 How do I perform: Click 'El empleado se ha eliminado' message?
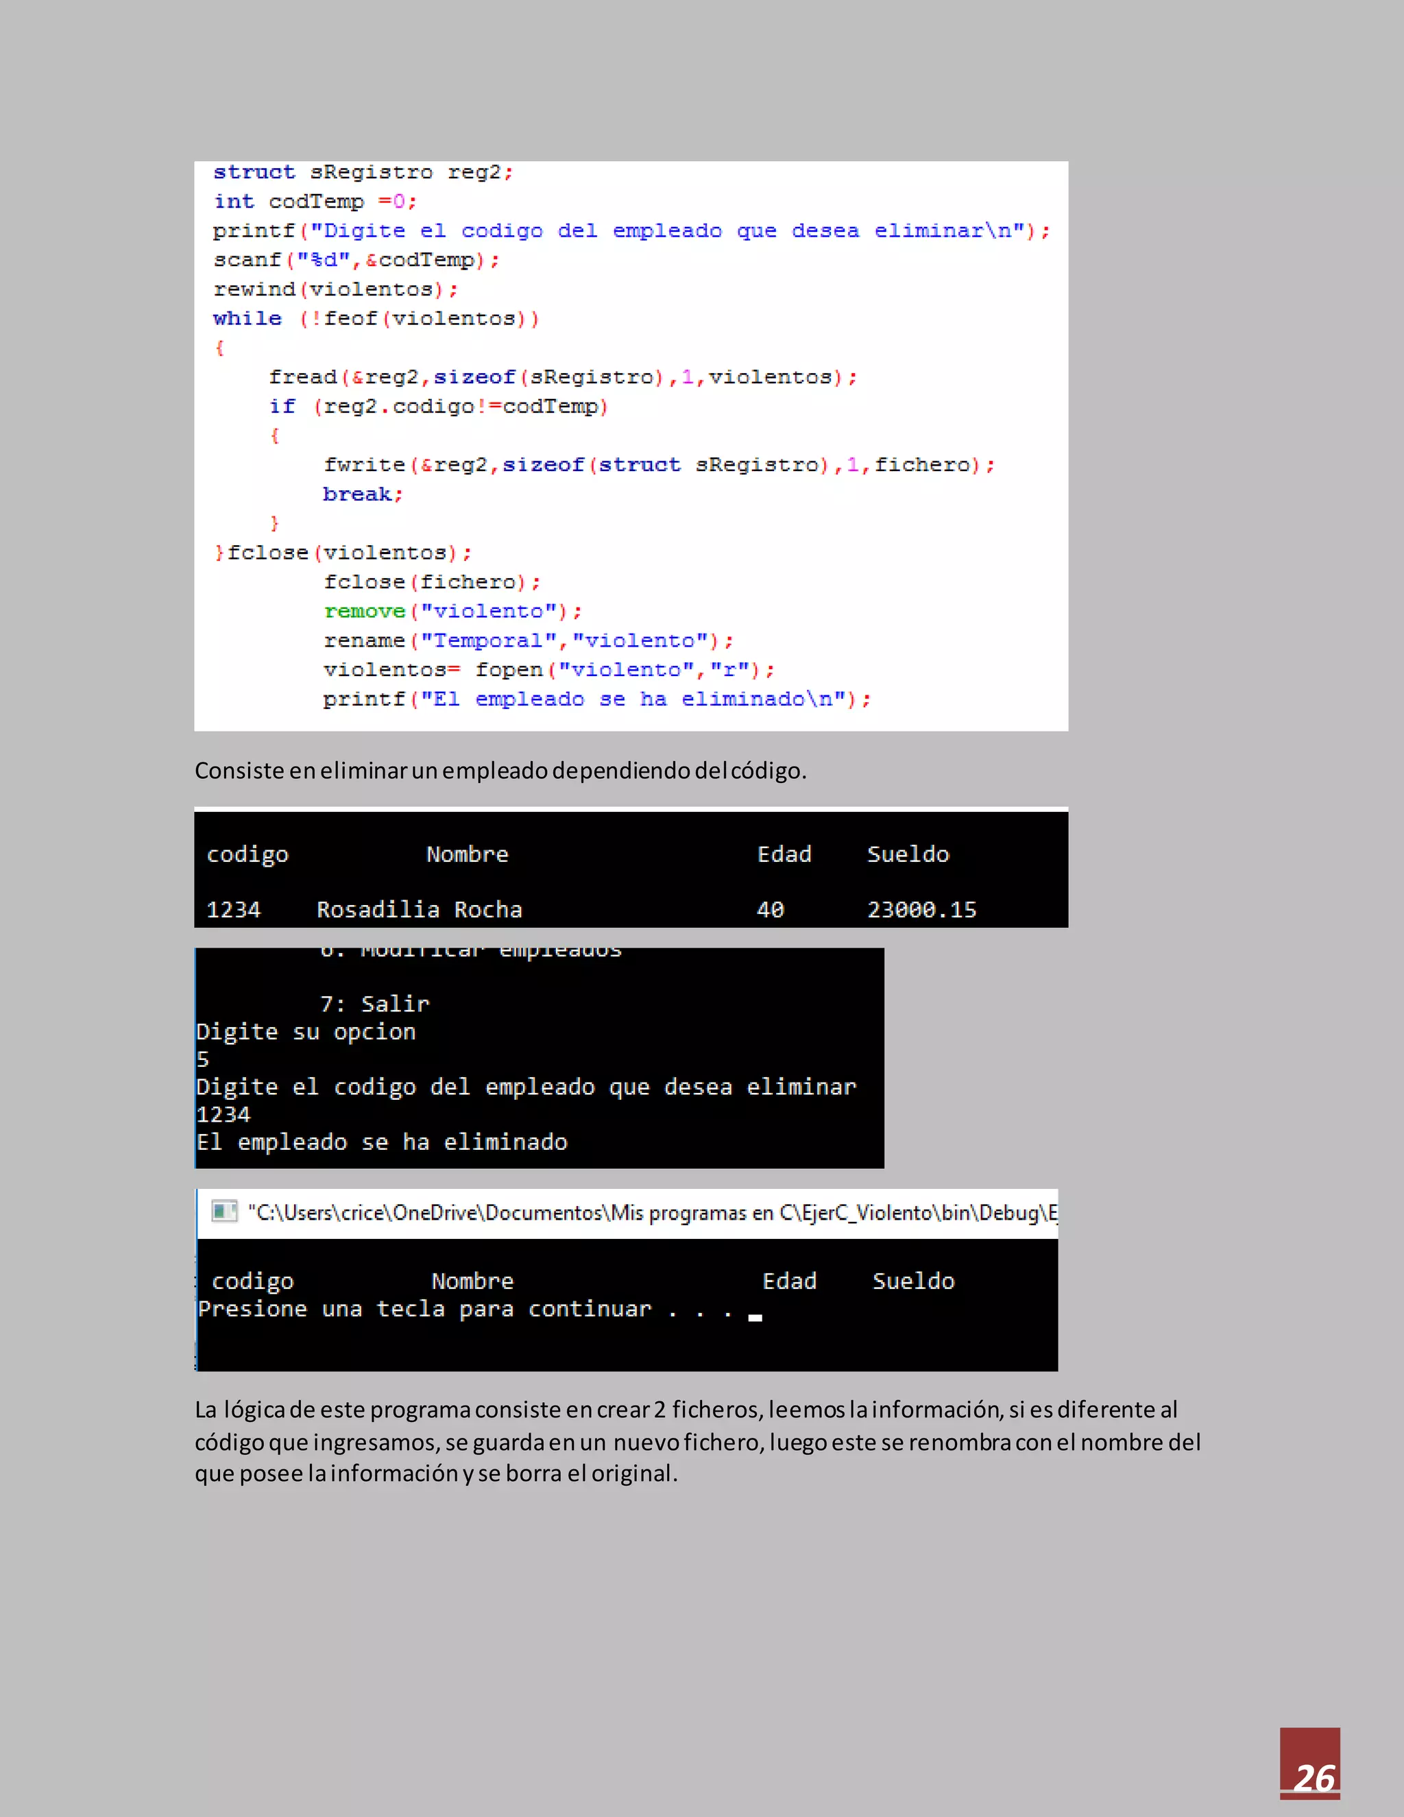(x=382, y=1142)
